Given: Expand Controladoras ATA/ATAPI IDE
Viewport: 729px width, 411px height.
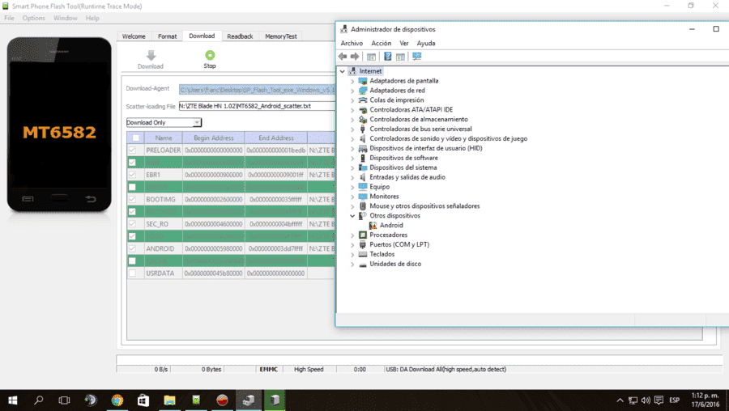Looking at the screenshot, I should click(352, 110).
